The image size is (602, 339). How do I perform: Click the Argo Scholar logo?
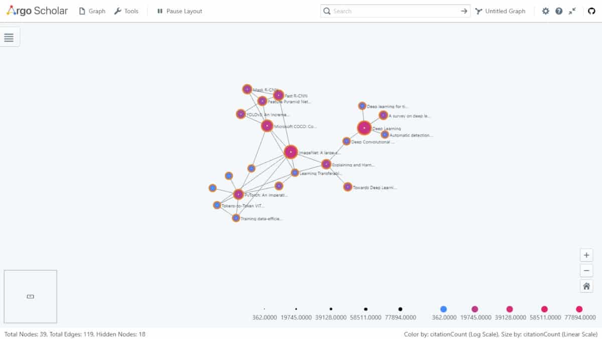point(37,11)
